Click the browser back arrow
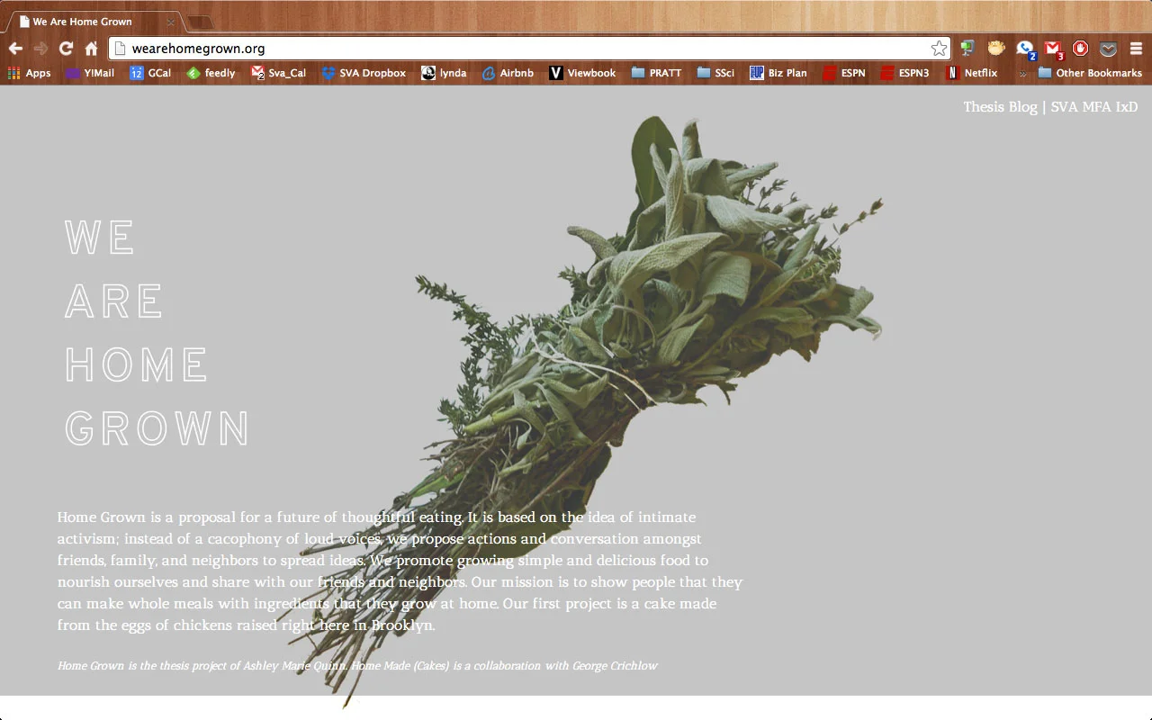1152x720 pixels. point(15,49)
